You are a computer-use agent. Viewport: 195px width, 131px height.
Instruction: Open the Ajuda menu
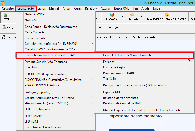(145, 8)
